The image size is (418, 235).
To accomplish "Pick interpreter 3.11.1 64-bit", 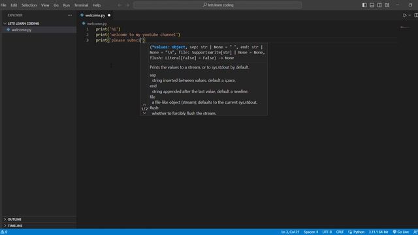I will (378, 232).
